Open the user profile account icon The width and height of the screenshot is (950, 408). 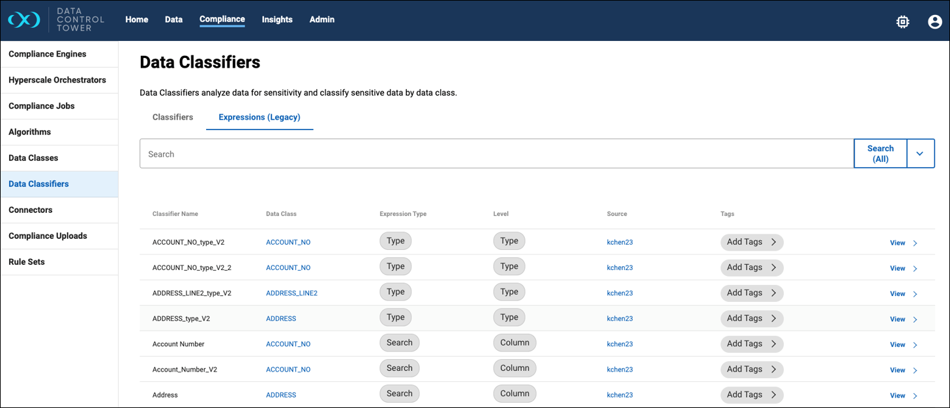934,21
